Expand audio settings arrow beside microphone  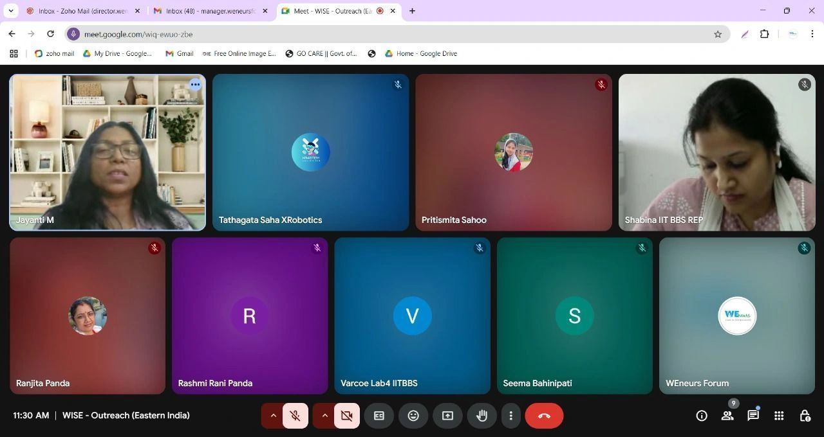pos(273,416)
